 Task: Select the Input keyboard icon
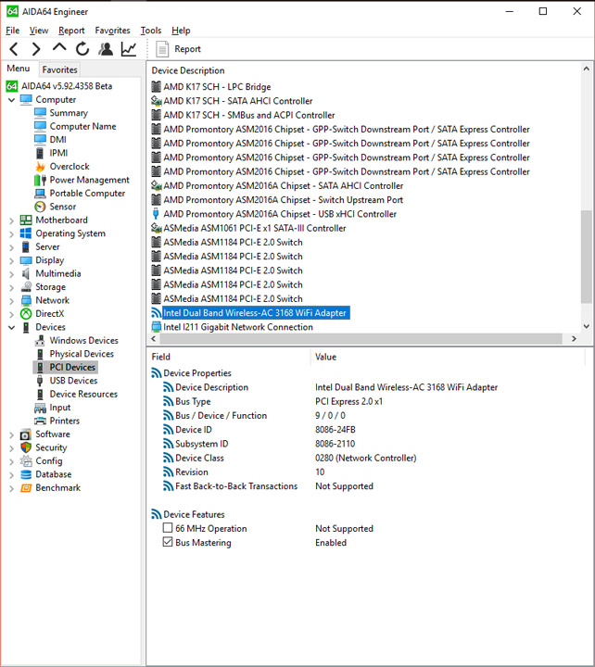click(40, 408)
